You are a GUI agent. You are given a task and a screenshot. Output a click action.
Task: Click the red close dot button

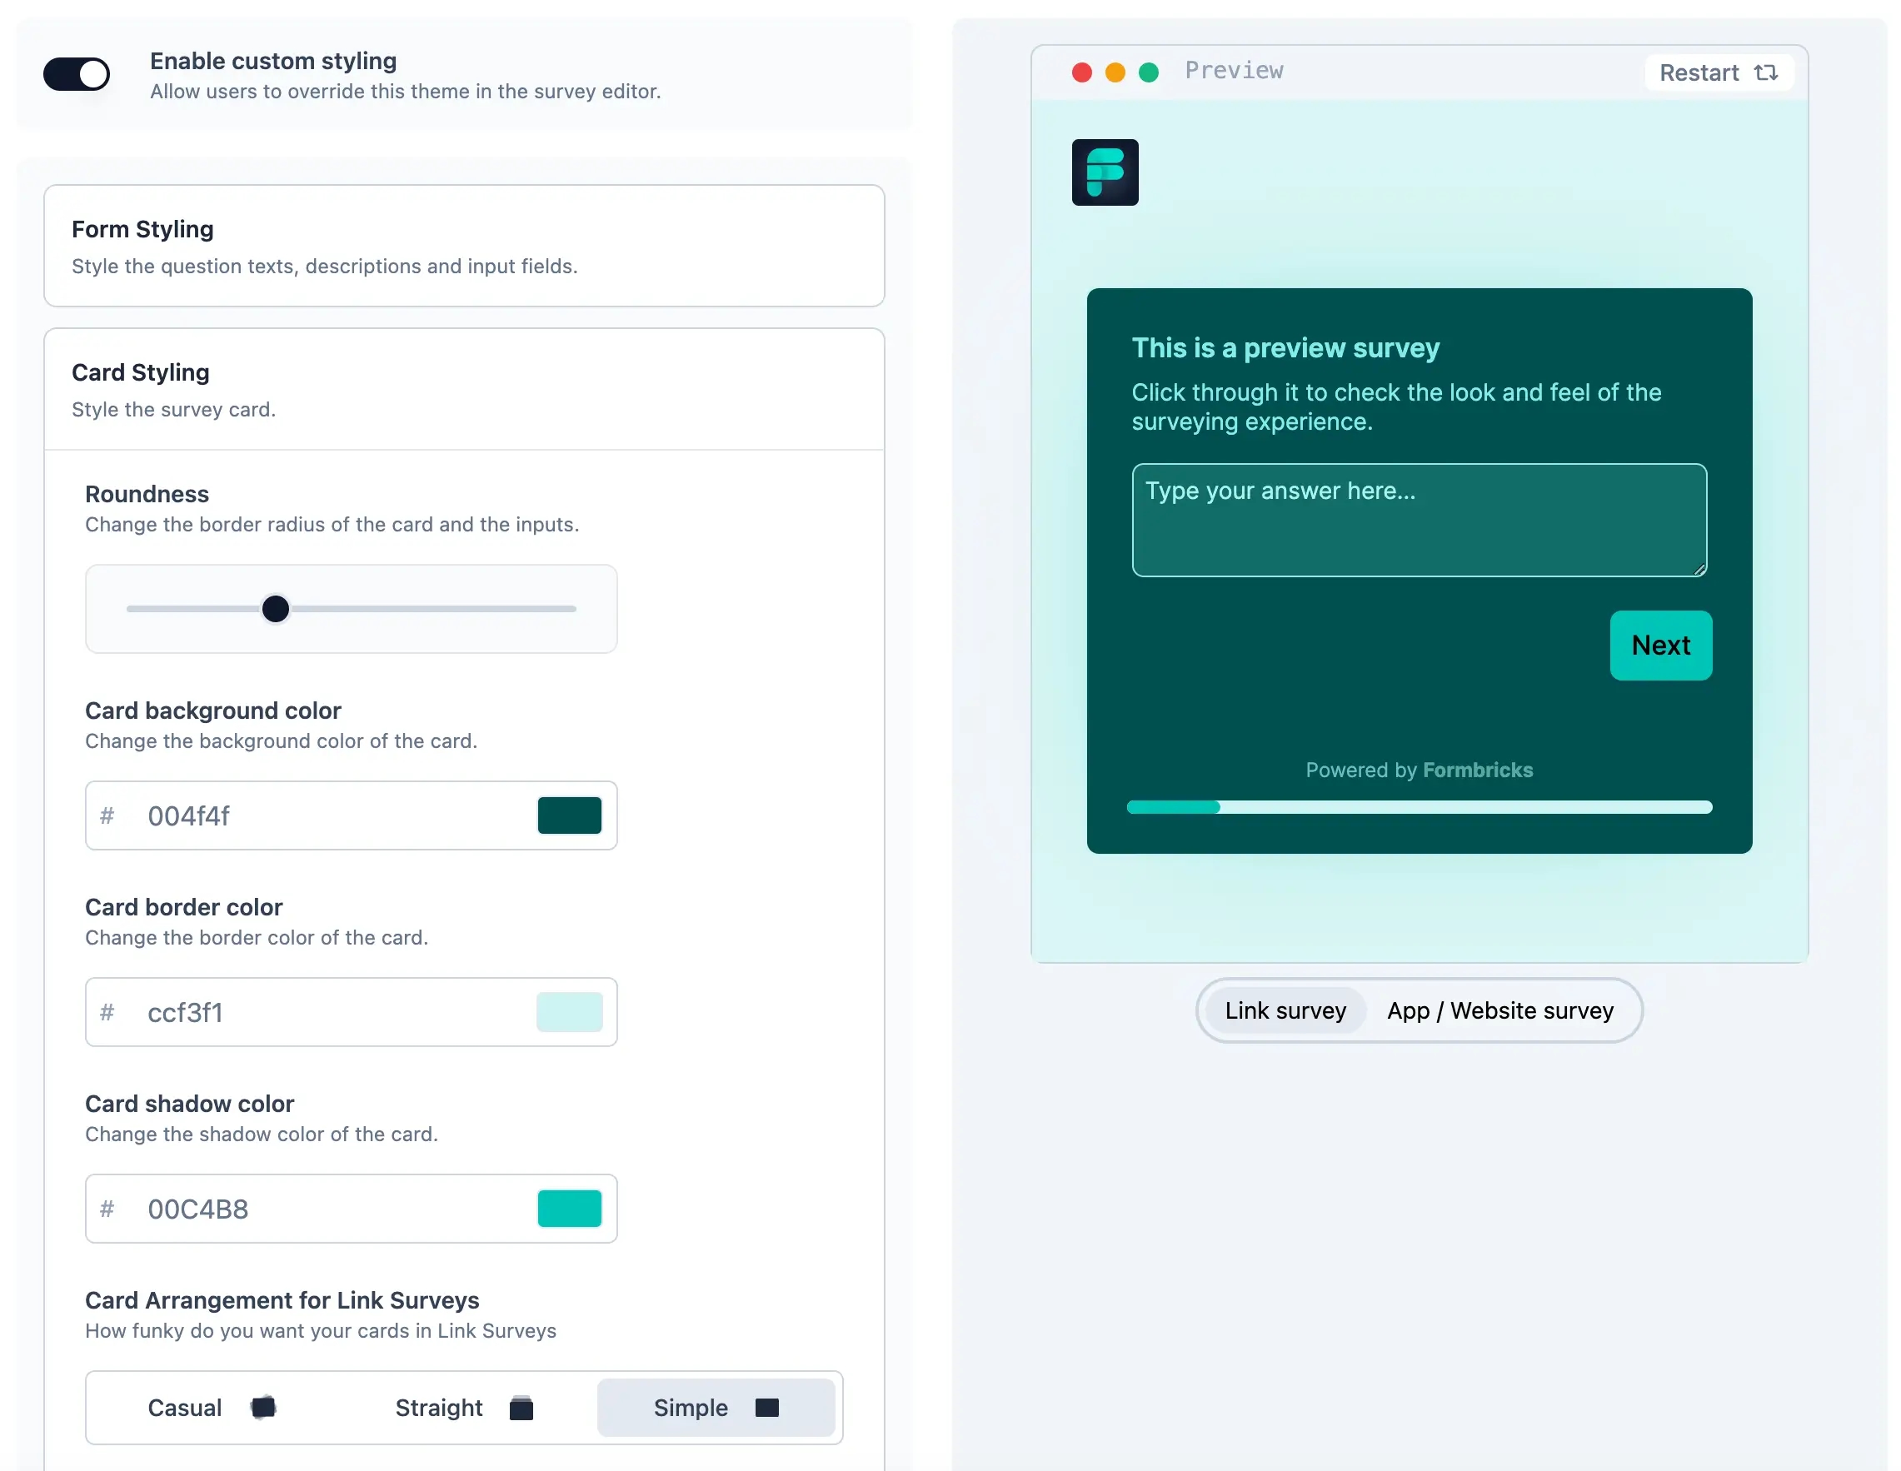pyautogui.click(x=1081, y=71)
